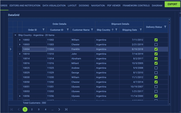Click the EXPORT button
The image size is (181, 113).
pos(172,4)
